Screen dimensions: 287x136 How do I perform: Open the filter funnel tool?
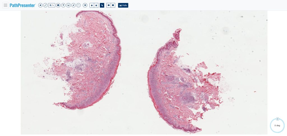63,5
